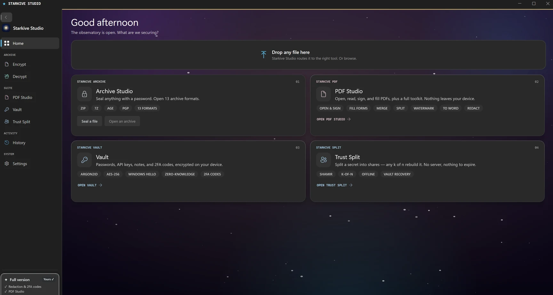Open the Decrypt section
Screen dimensions: 553x295
coord(30,76)
